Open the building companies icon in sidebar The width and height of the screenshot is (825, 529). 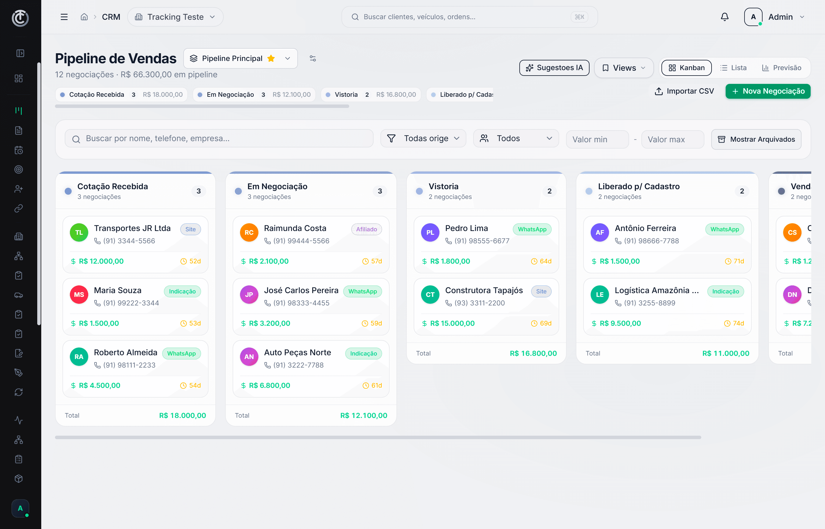19,236
